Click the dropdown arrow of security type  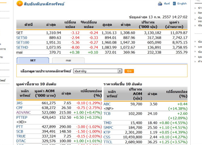tap(120, 71)
